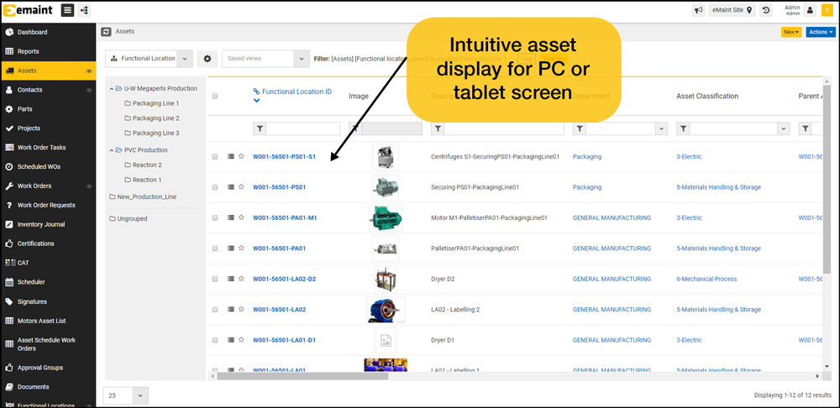The width and height of the screenshot is (840, 408).
Task: Collapse the U-W Megaperls Production folder
Action: (x=111, y=88)
